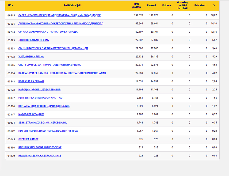This screenshot has height=176, width=229.
Task: Select SBIH - STRANKA ZA BOSNU I HERCEGOVINU
Action: [43, 123]
